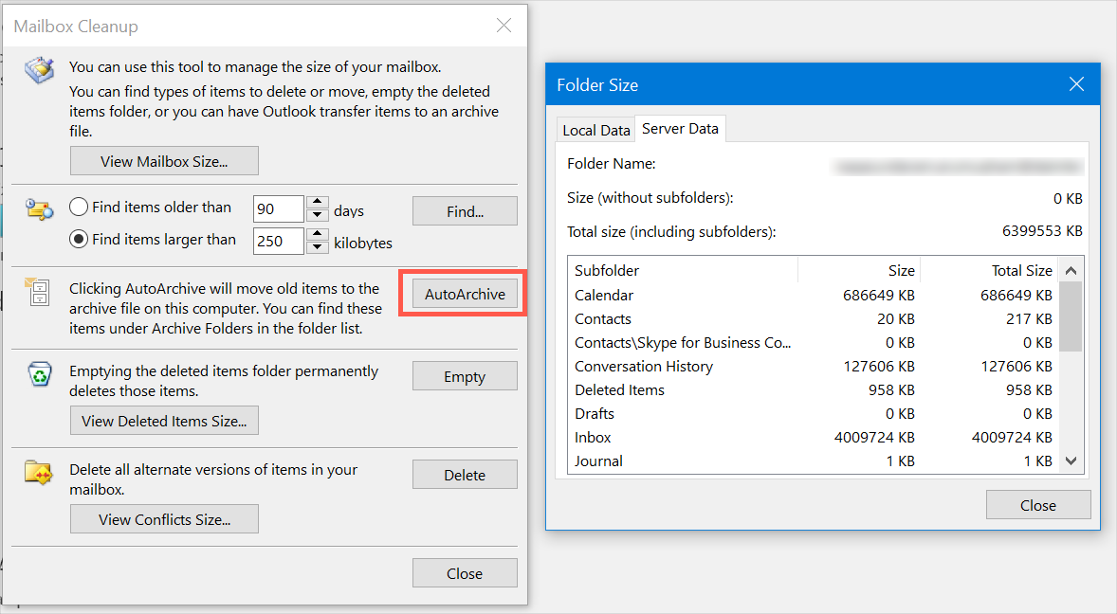Decrease kilobytes value with down arrow
This screenshot has width=1117, height=614.
point(319,247)
